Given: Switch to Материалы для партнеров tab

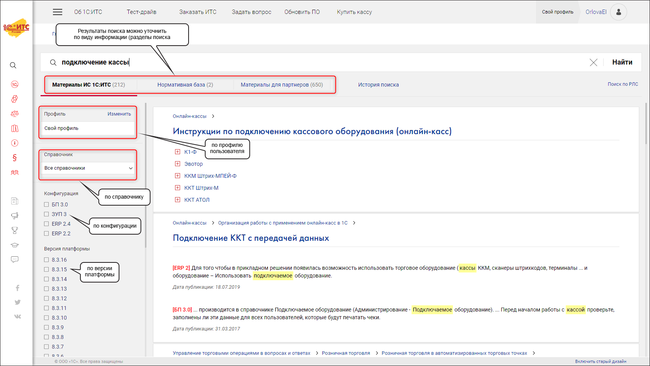Looking at the screenshot, I should 282,85.
